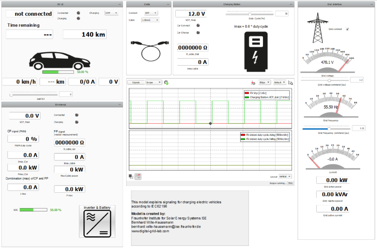Click the scope settings gear icon
Viewport: 377px width, 248px height.
[x=166, y=83]
